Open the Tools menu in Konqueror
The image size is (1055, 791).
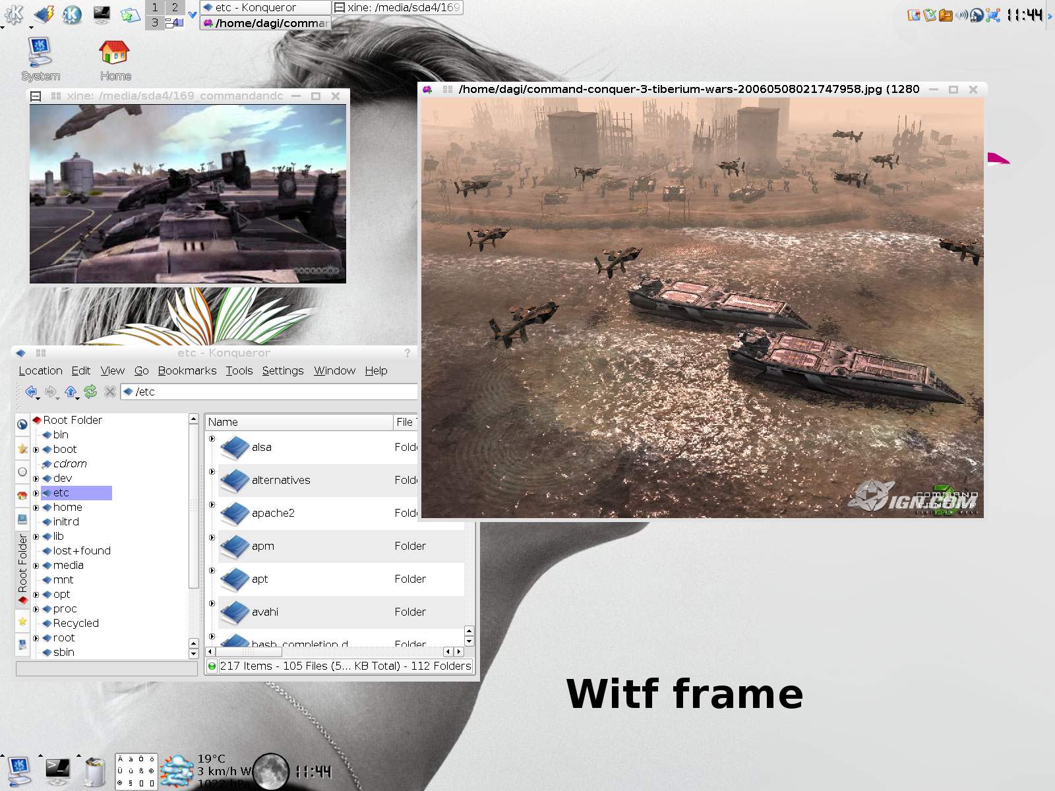point(239,370)
